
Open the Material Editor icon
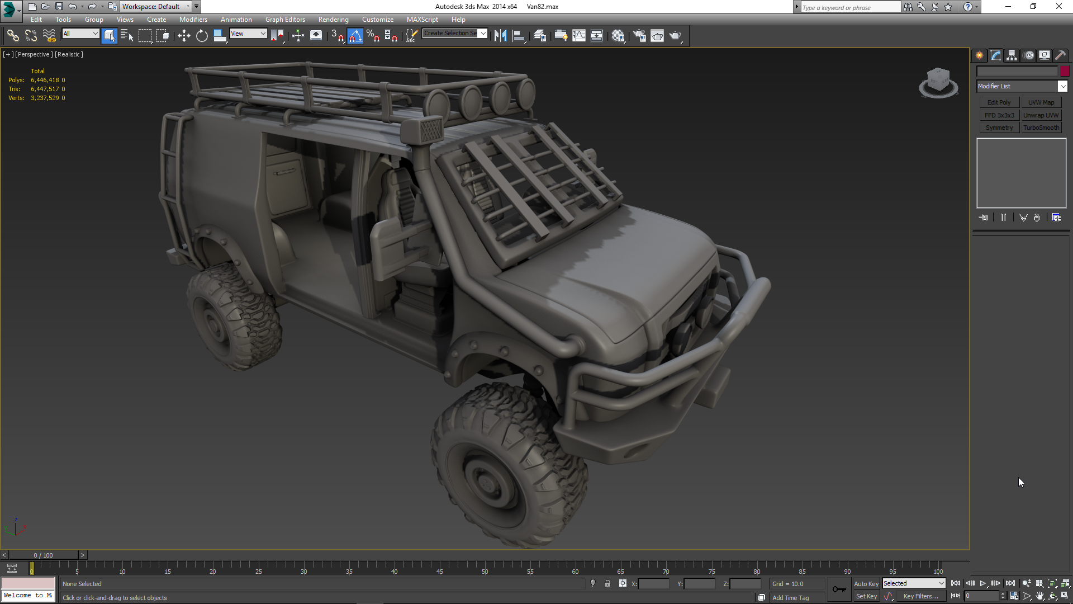click(x=618, y=36)
